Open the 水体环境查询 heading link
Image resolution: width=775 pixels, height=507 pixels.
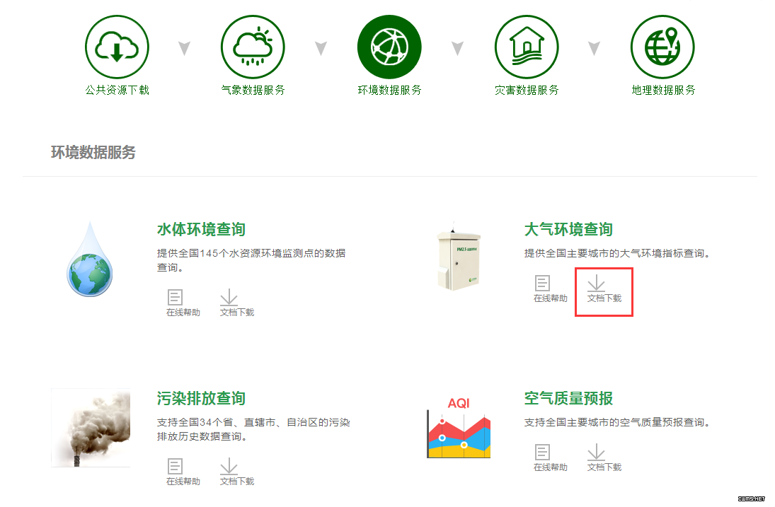[x=201, y=230]
